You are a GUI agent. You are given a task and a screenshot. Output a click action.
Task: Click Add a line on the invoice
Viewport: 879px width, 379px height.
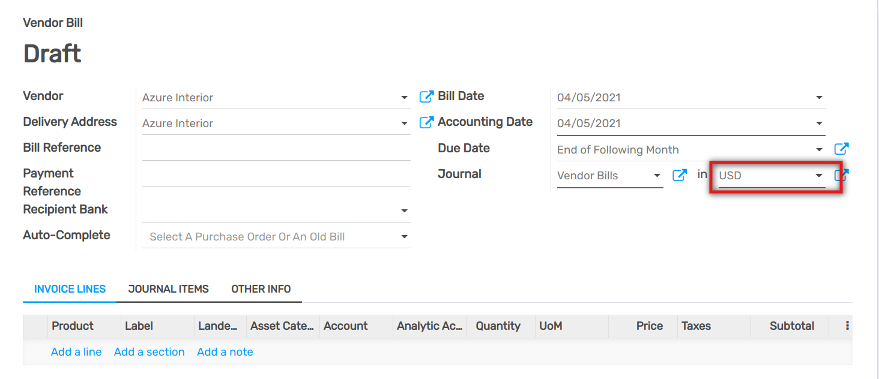(x=76, y=352)
